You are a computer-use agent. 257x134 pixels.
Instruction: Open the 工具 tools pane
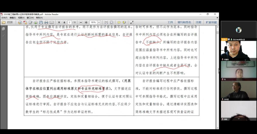click(170, 22)
